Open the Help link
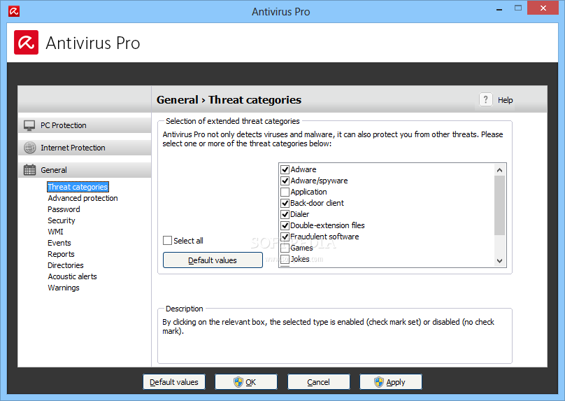Image resolution: width=565 pixels, height=401 pixels. click(505, 100)
